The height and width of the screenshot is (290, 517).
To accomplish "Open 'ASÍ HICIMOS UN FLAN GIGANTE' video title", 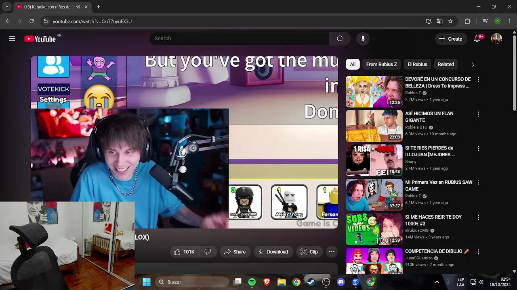I will point(429,117).
